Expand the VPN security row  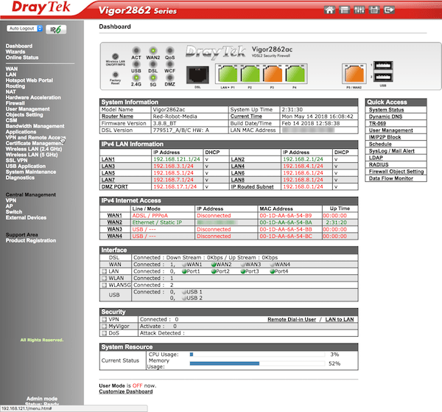tap(104, 319)
